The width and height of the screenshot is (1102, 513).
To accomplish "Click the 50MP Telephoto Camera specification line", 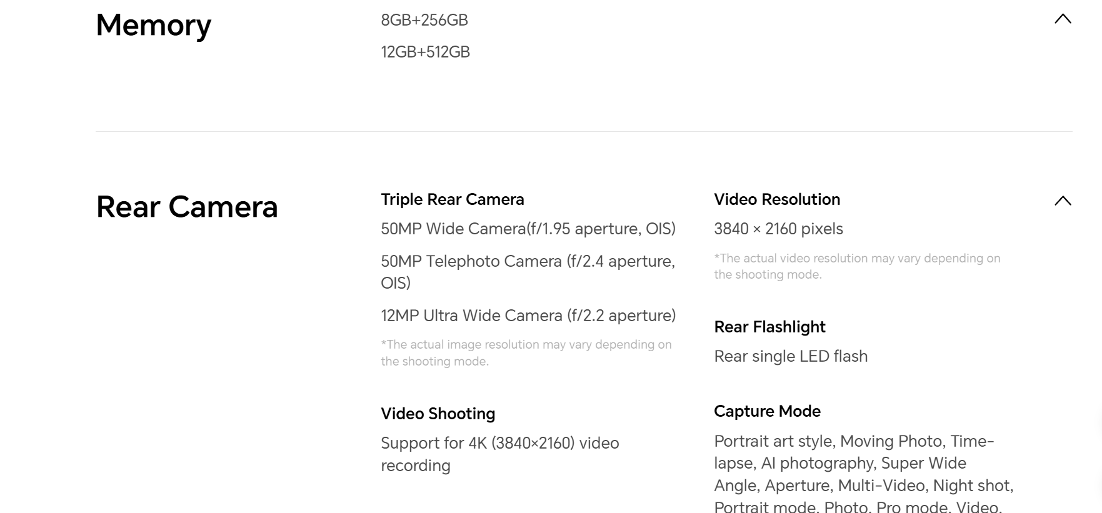I will (x=528, y=272).
